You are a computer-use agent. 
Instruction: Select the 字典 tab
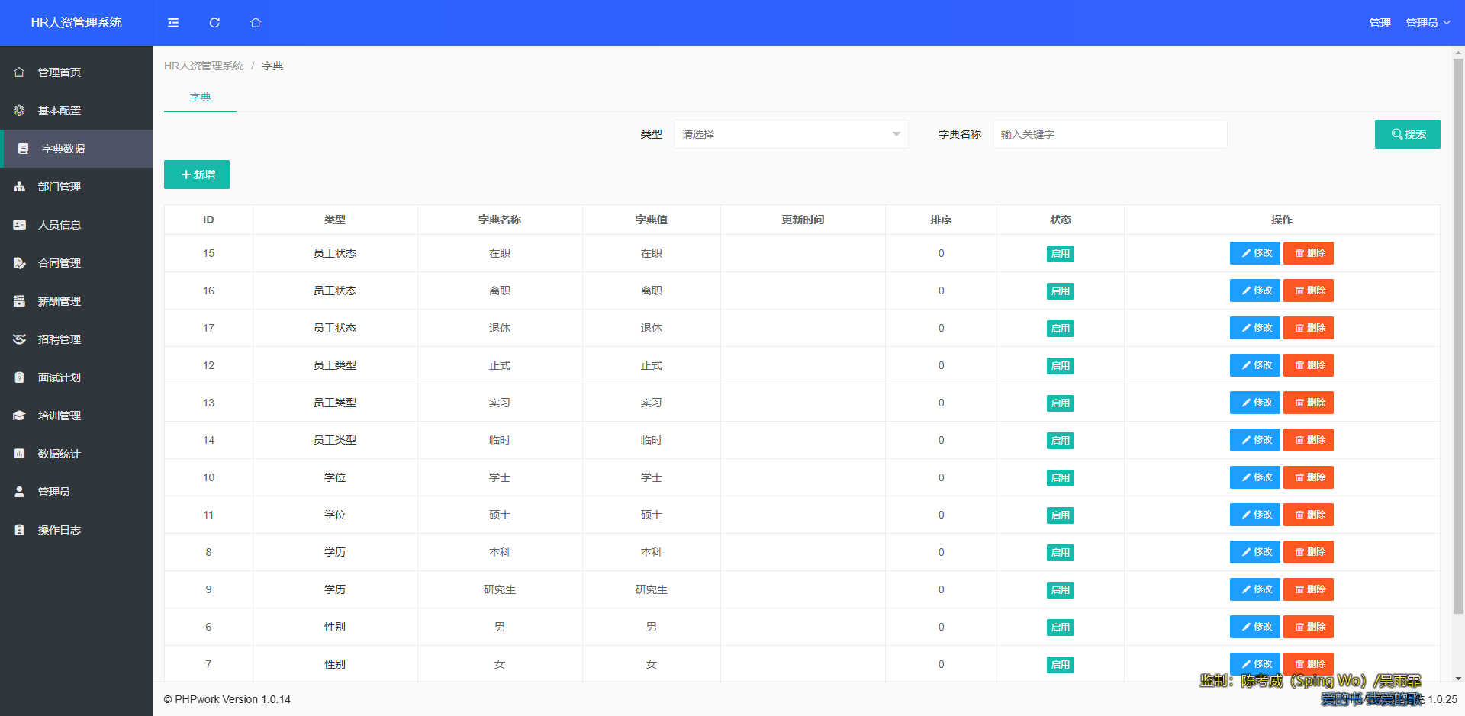pos(200,98)
